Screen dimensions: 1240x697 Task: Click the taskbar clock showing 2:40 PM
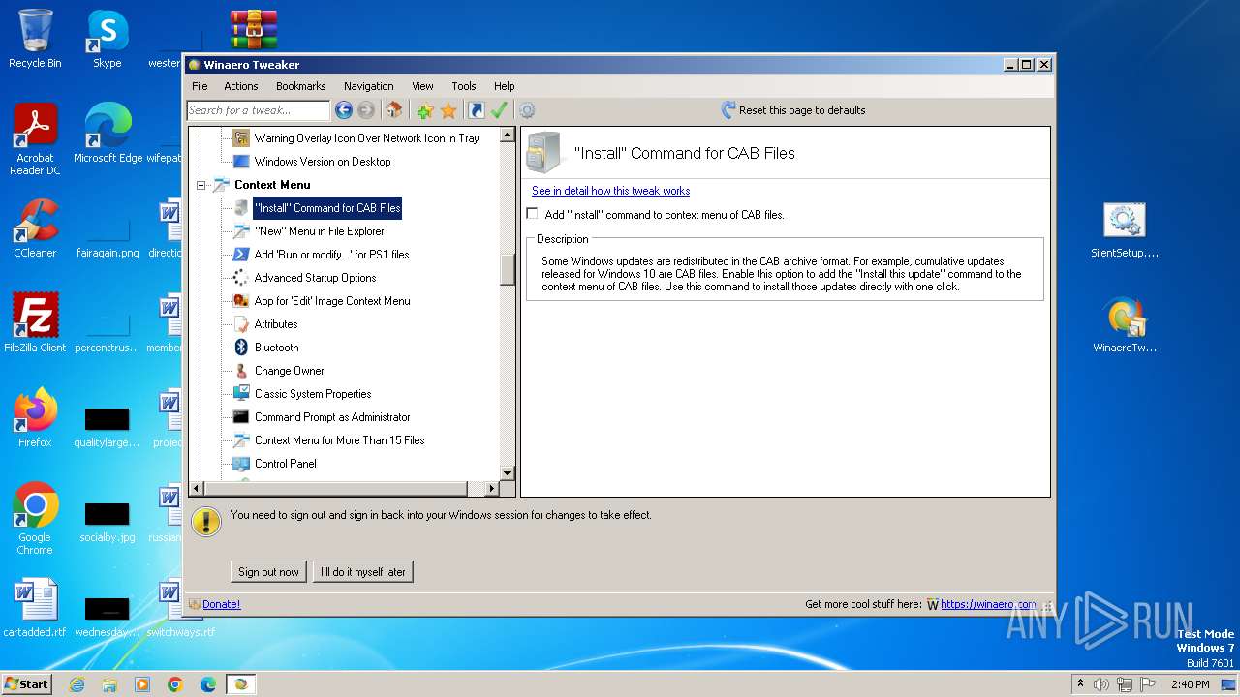tap(1190, 684)
